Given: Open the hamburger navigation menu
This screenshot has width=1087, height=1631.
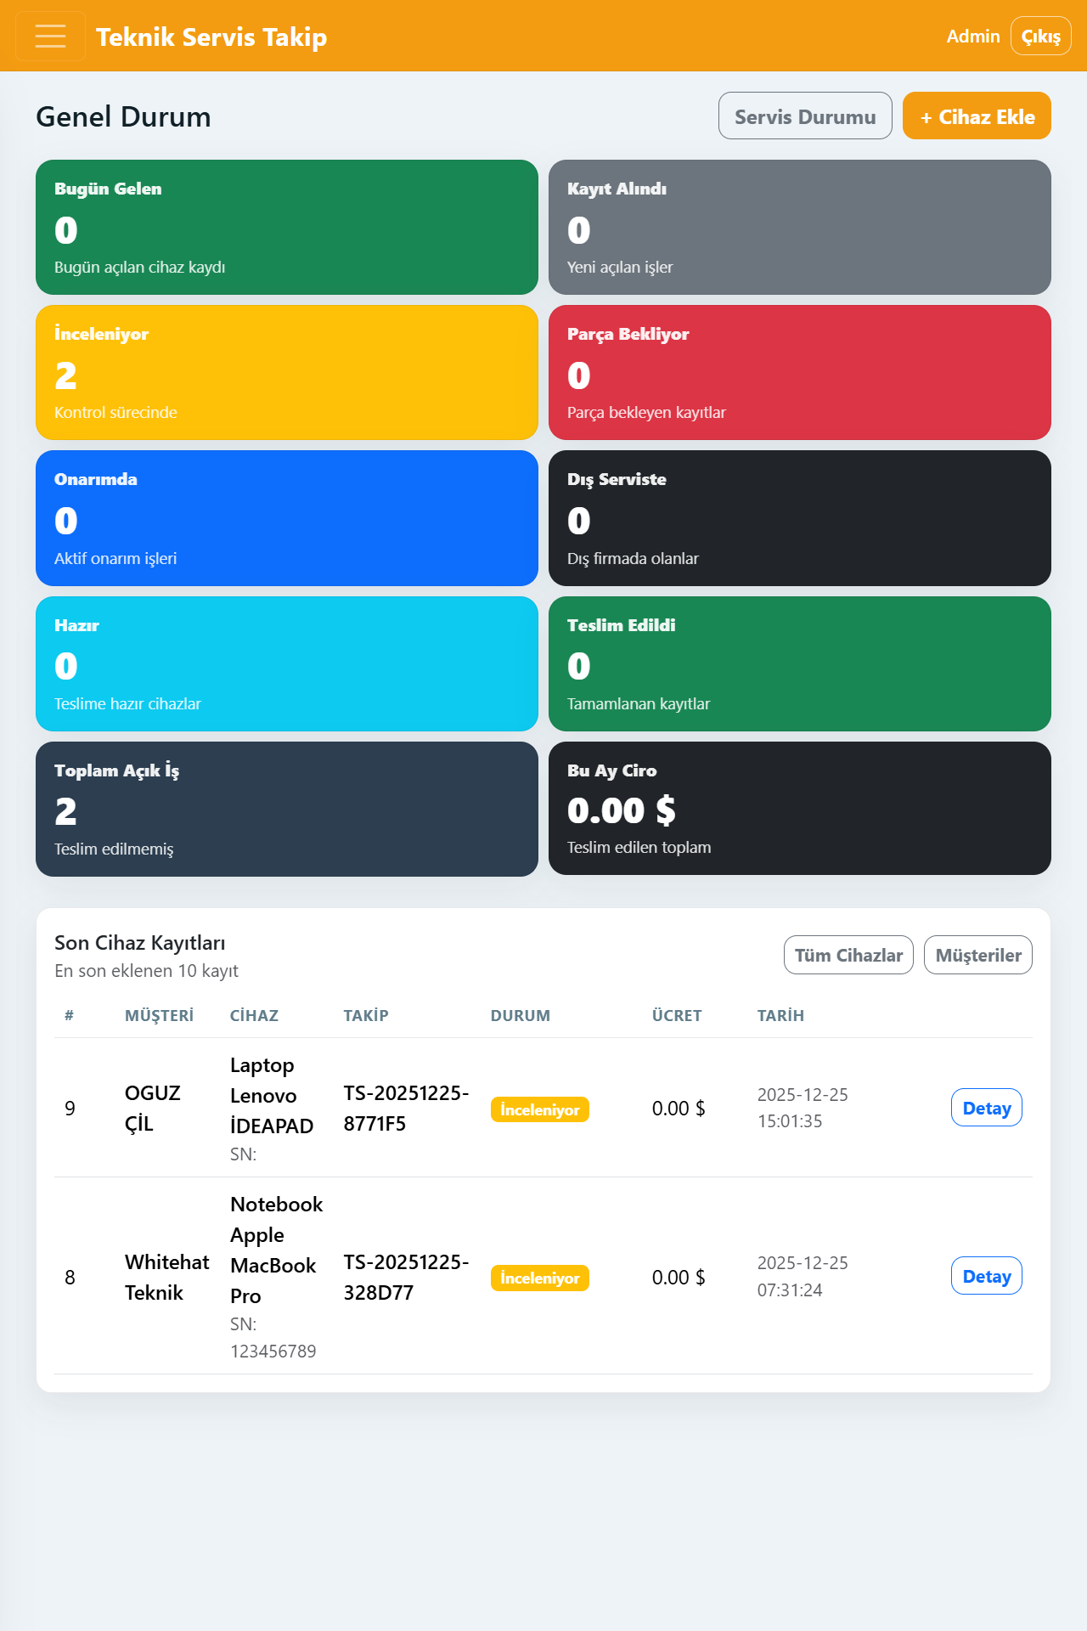Looking at the screenshot, I should tap(50, 36).
